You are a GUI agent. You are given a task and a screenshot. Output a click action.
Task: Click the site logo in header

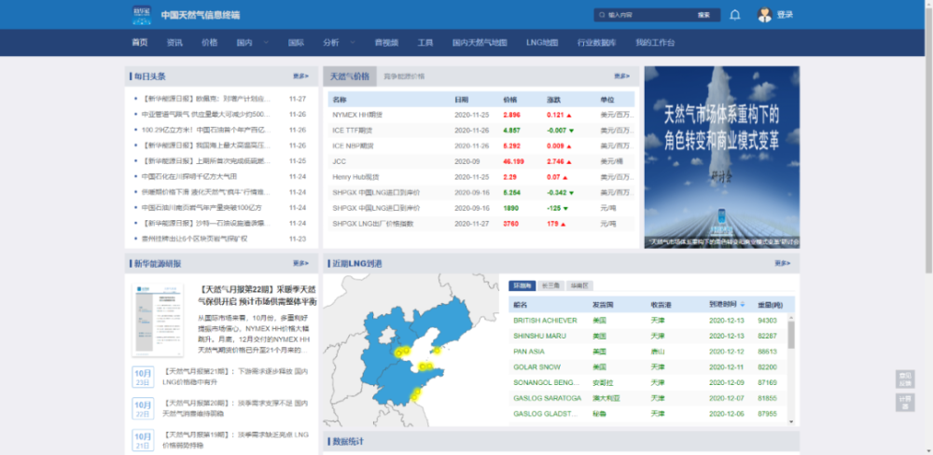[x=145, y=14]
